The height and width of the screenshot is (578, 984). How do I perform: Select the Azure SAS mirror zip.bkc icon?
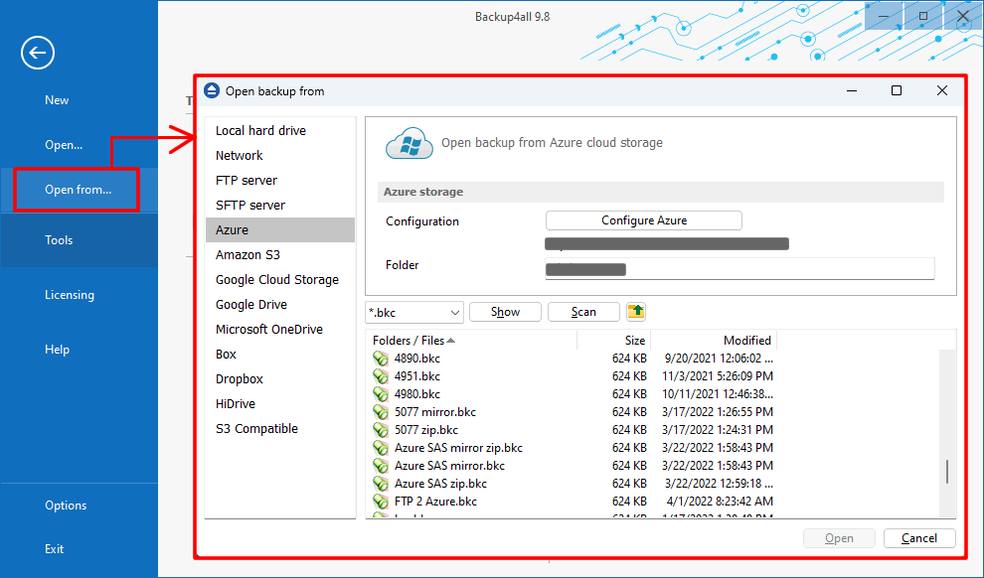(381, 448)
